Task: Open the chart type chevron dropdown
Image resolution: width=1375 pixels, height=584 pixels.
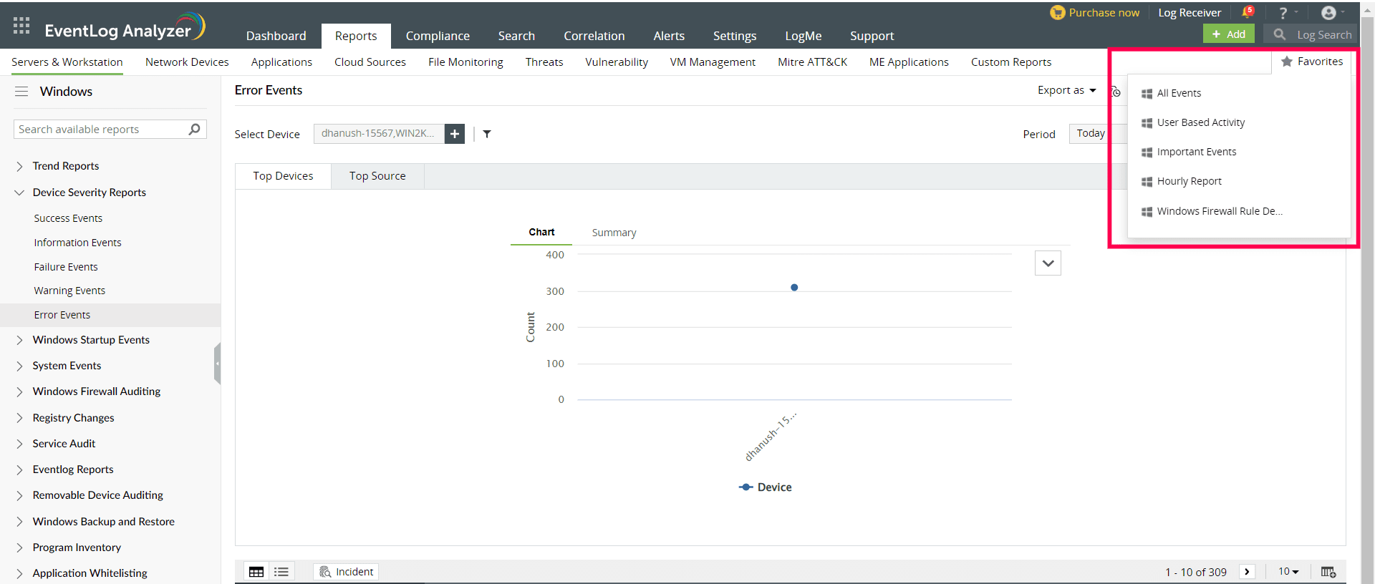Action: [x=1048, y=263]
